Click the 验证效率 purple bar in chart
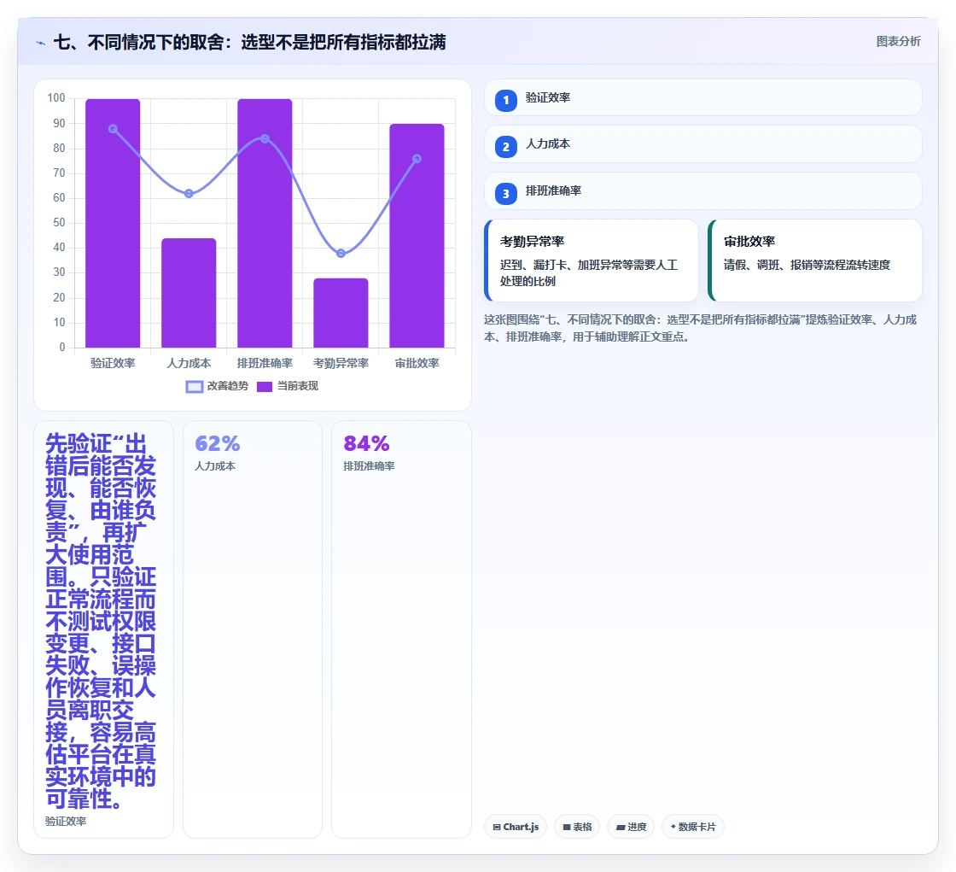This screenshot has width=956, height=872. pyautogui.click(x=113, y=224)
